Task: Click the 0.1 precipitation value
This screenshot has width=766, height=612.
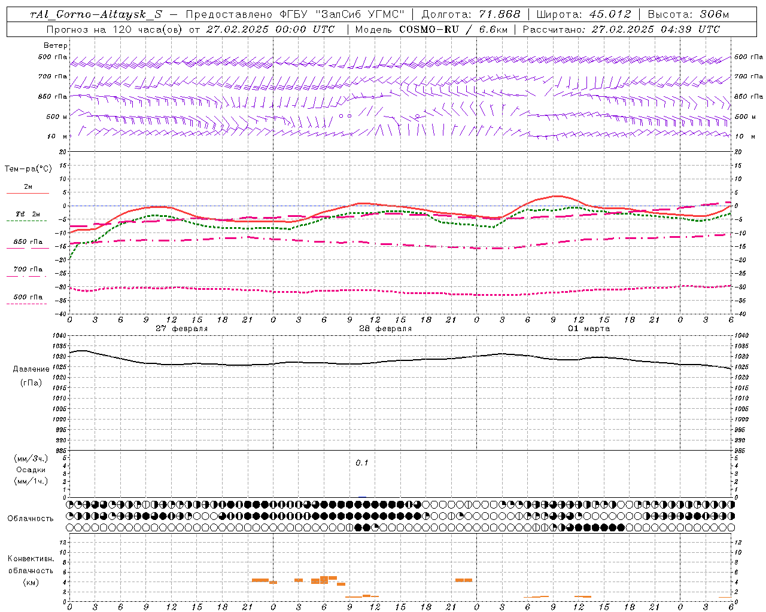Action: (x=362, y=463)
